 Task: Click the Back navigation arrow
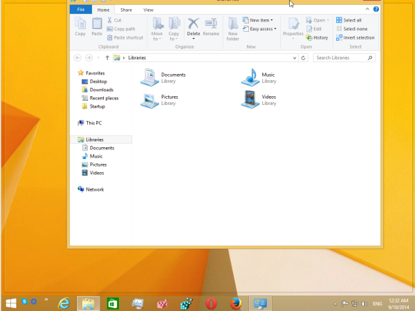coord(77,57)
